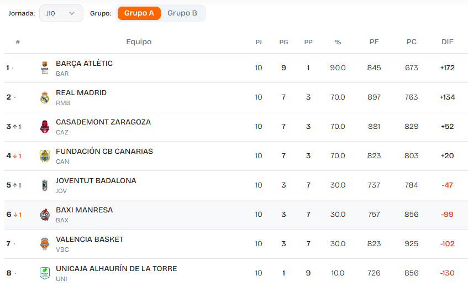Sort by the DIF column header
This screenshot has width=468, height=286.
(447, 42)
